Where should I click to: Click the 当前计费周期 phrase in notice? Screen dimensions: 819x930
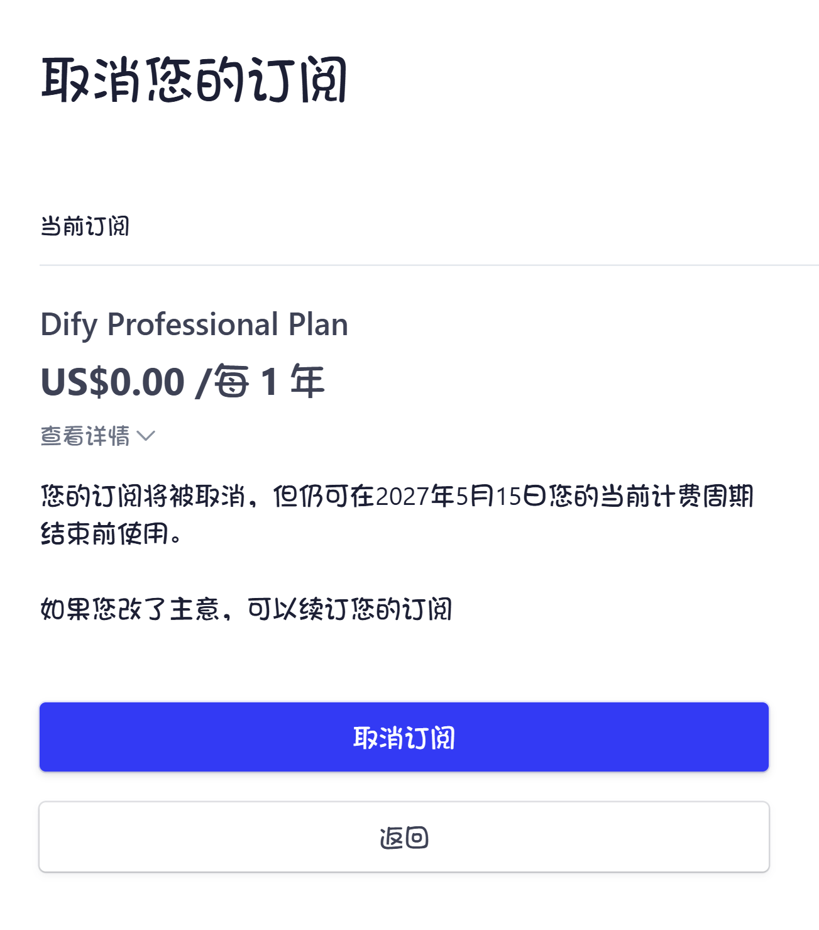click(x=676, y=497)
